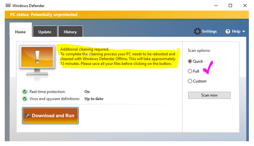Click the Help question mark icon
This screenshot has height=146, width=254.
pos(228,32)
